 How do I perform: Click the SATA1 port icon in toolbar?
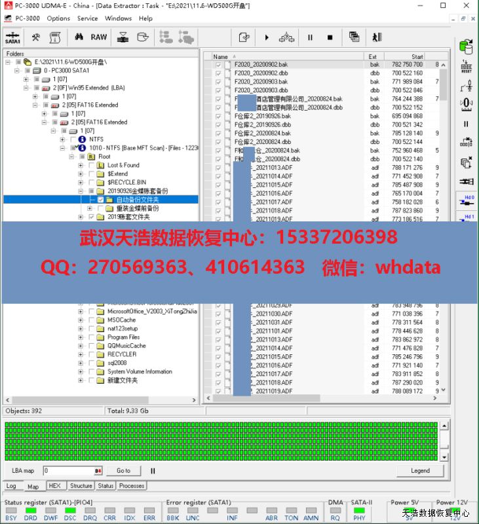[x=12, y=37]
